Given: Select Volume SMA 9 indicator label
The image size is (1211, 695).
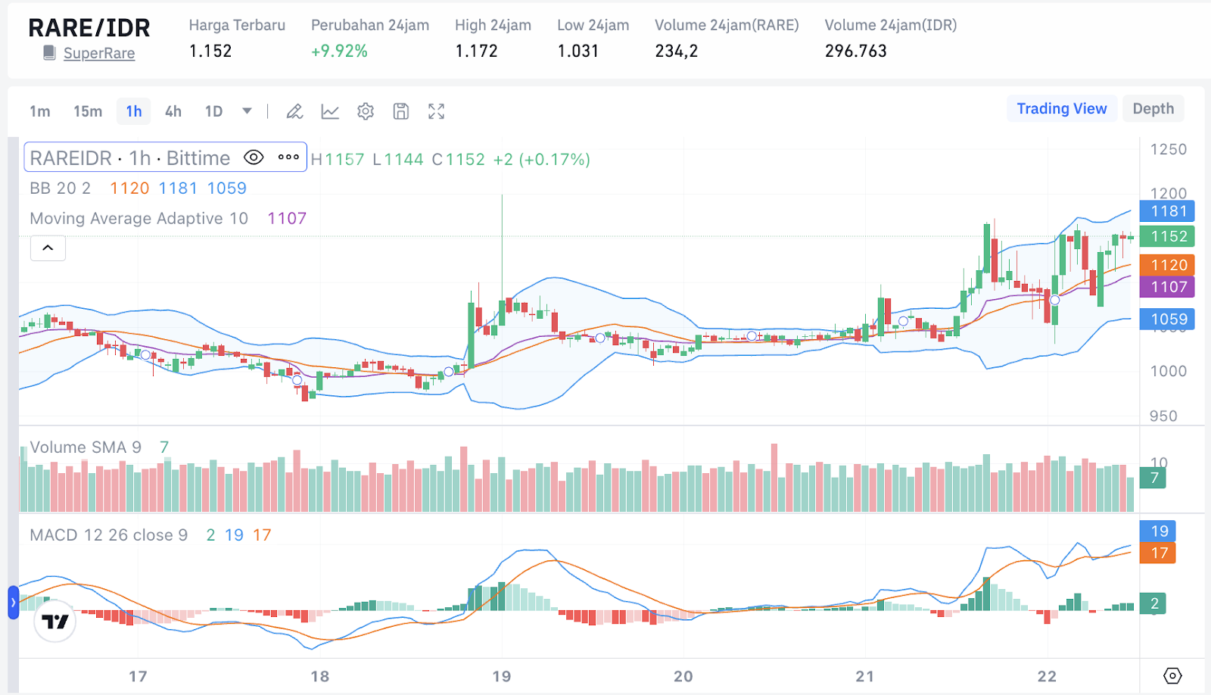Looking at the screenshot, I should (86, 447).
